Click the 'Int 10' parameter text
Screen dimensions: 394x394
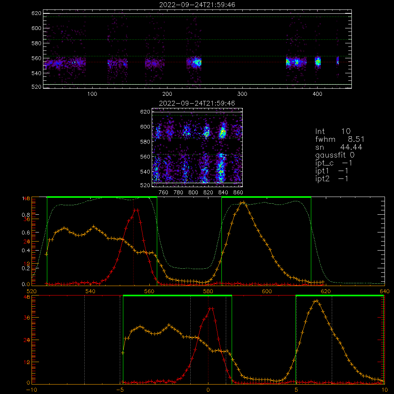333,131
